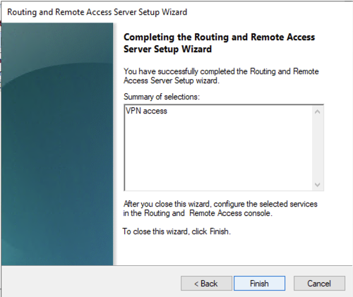Screen dimensions: 353x297
Task: Click the teal decorative banner panel
Action: [57, 144]
